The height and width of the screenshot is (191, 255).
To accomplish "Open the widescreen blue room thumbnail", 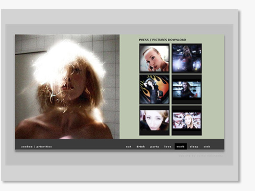I will 187,89.
